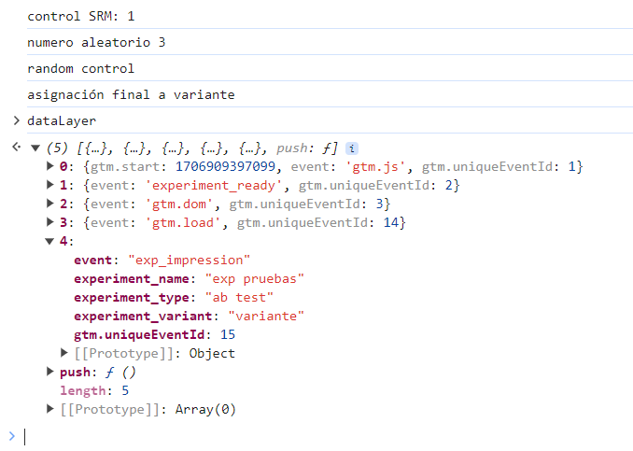The height and width of the screenshot is (451, 633).
Task: Click the info icon beside the array summary
Action: [x=352, y=148]
